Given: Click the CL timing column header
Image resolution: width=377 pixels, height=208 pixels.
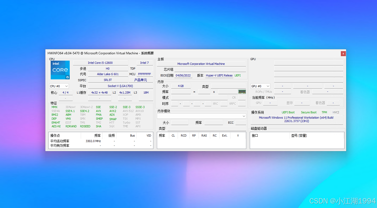Looking at the screenshot, I should (173, 136).
